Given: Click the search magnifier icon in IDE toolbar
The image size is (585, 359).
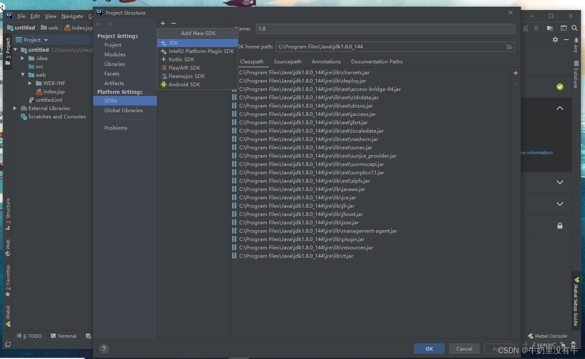Looking at the screenshot, I should tap(575, 28).
